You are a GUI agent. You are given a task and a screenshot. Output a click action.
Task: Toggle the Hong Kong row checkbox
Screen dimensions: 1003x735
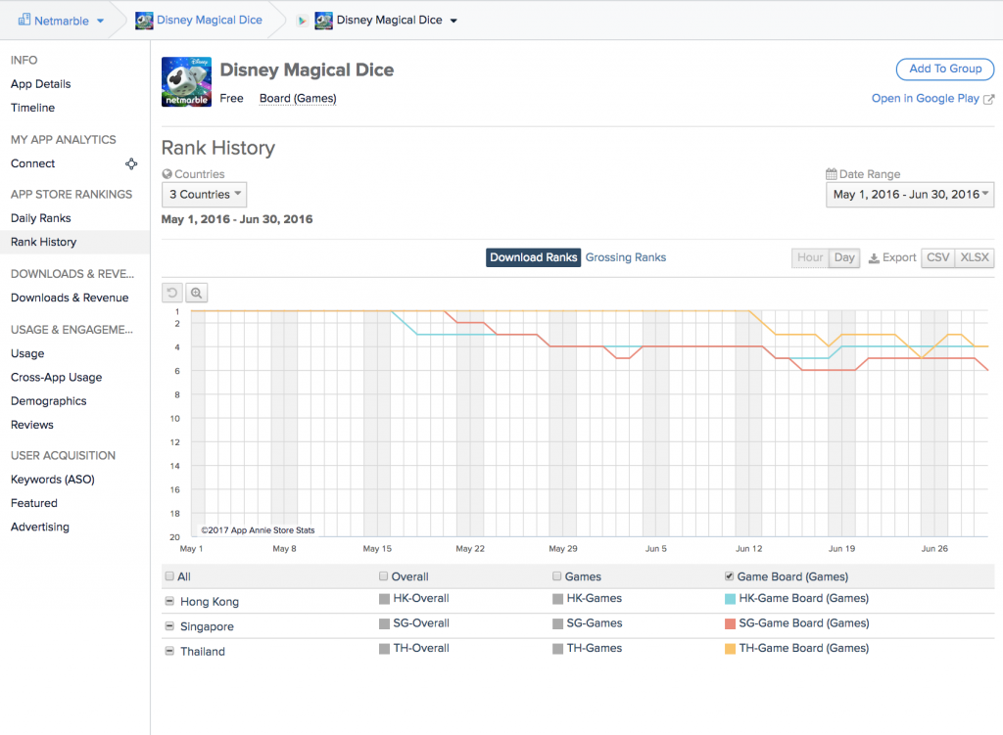pyautogui.click(x=169, y=601)
